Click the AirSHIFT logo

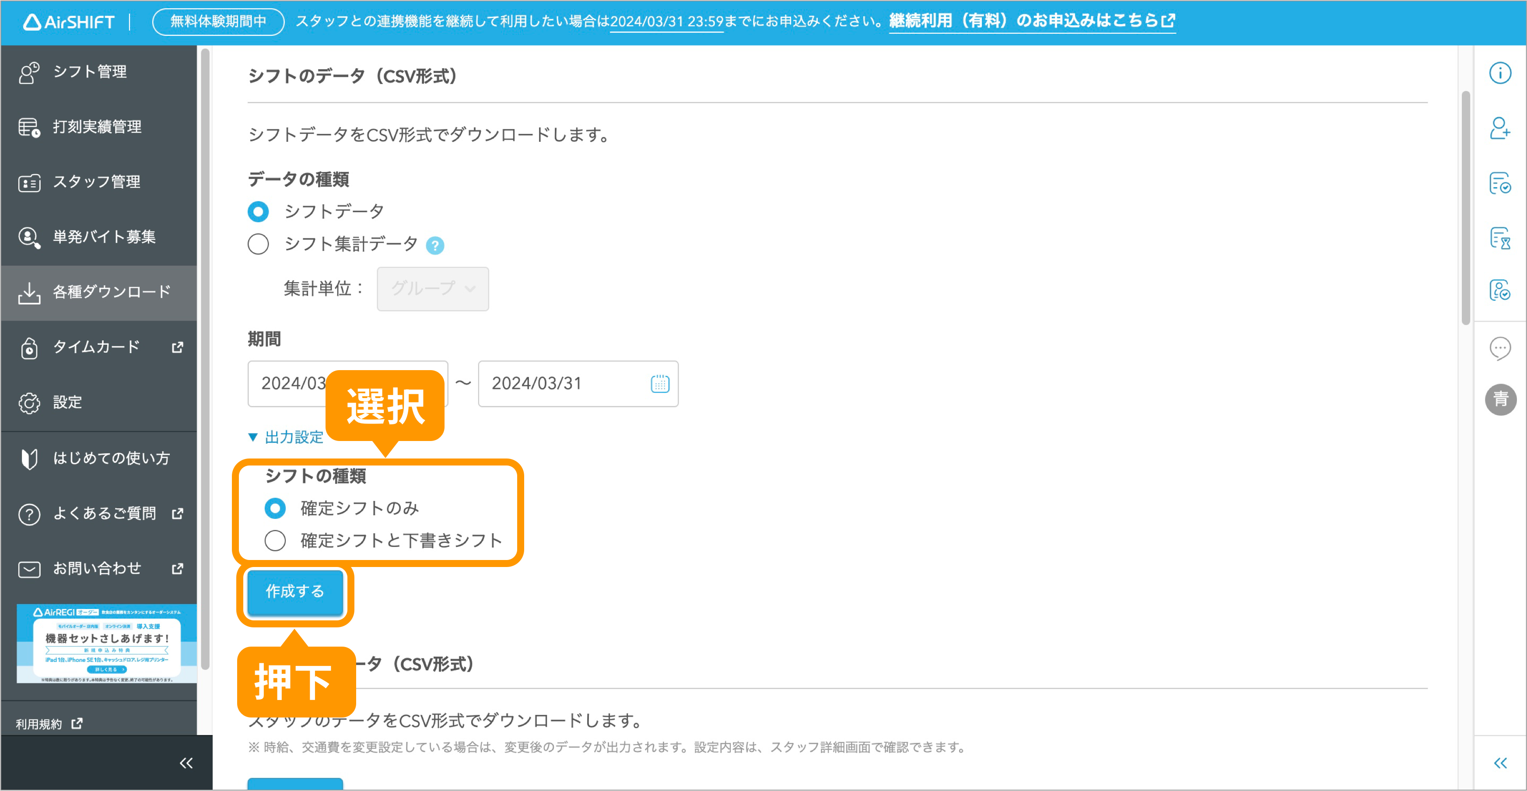coord(69,22)
